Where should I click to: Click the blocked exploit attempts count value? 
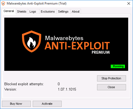(59, 84)
